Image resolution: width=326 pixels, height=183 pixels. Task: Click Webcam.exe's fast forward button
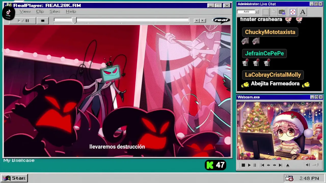click(x=274, y=165)
